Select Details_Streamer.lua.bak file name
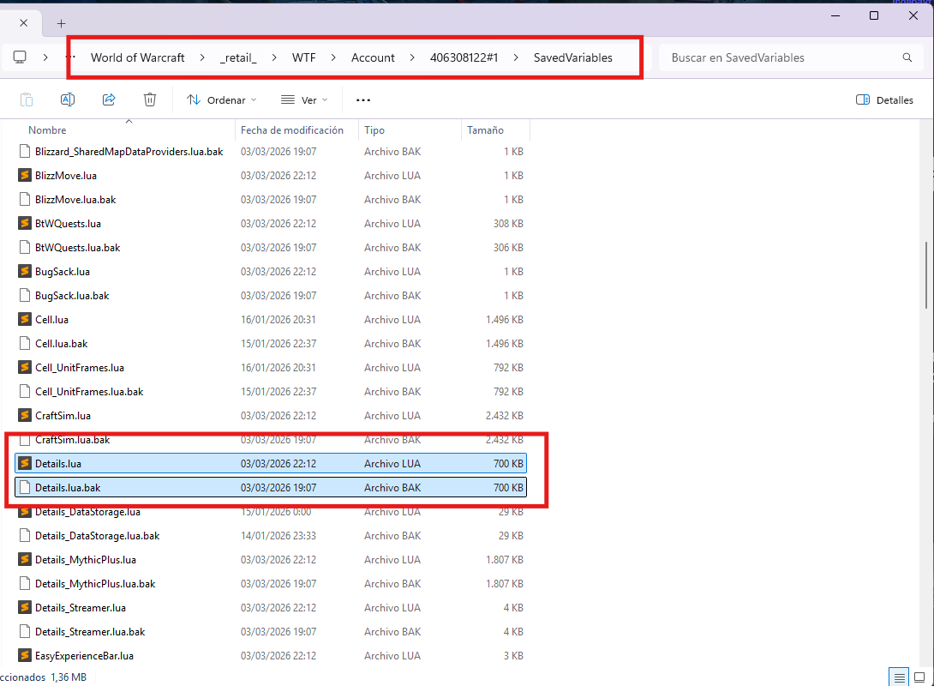 pos(90,632)
